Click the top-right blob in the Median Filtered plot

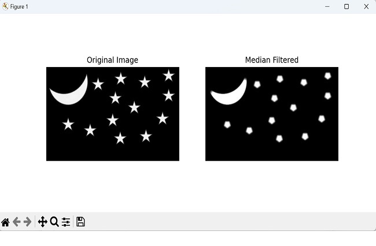coord(327,76)
